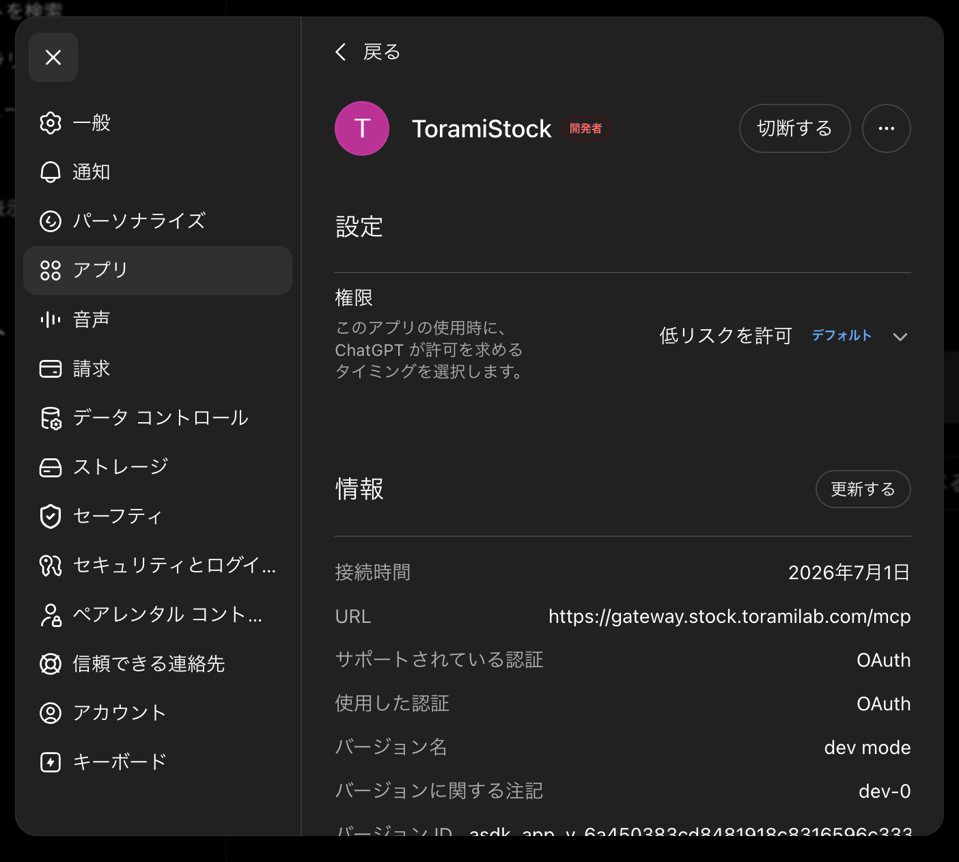Click the bell icon beside 通知

click(x=51, y=172)
